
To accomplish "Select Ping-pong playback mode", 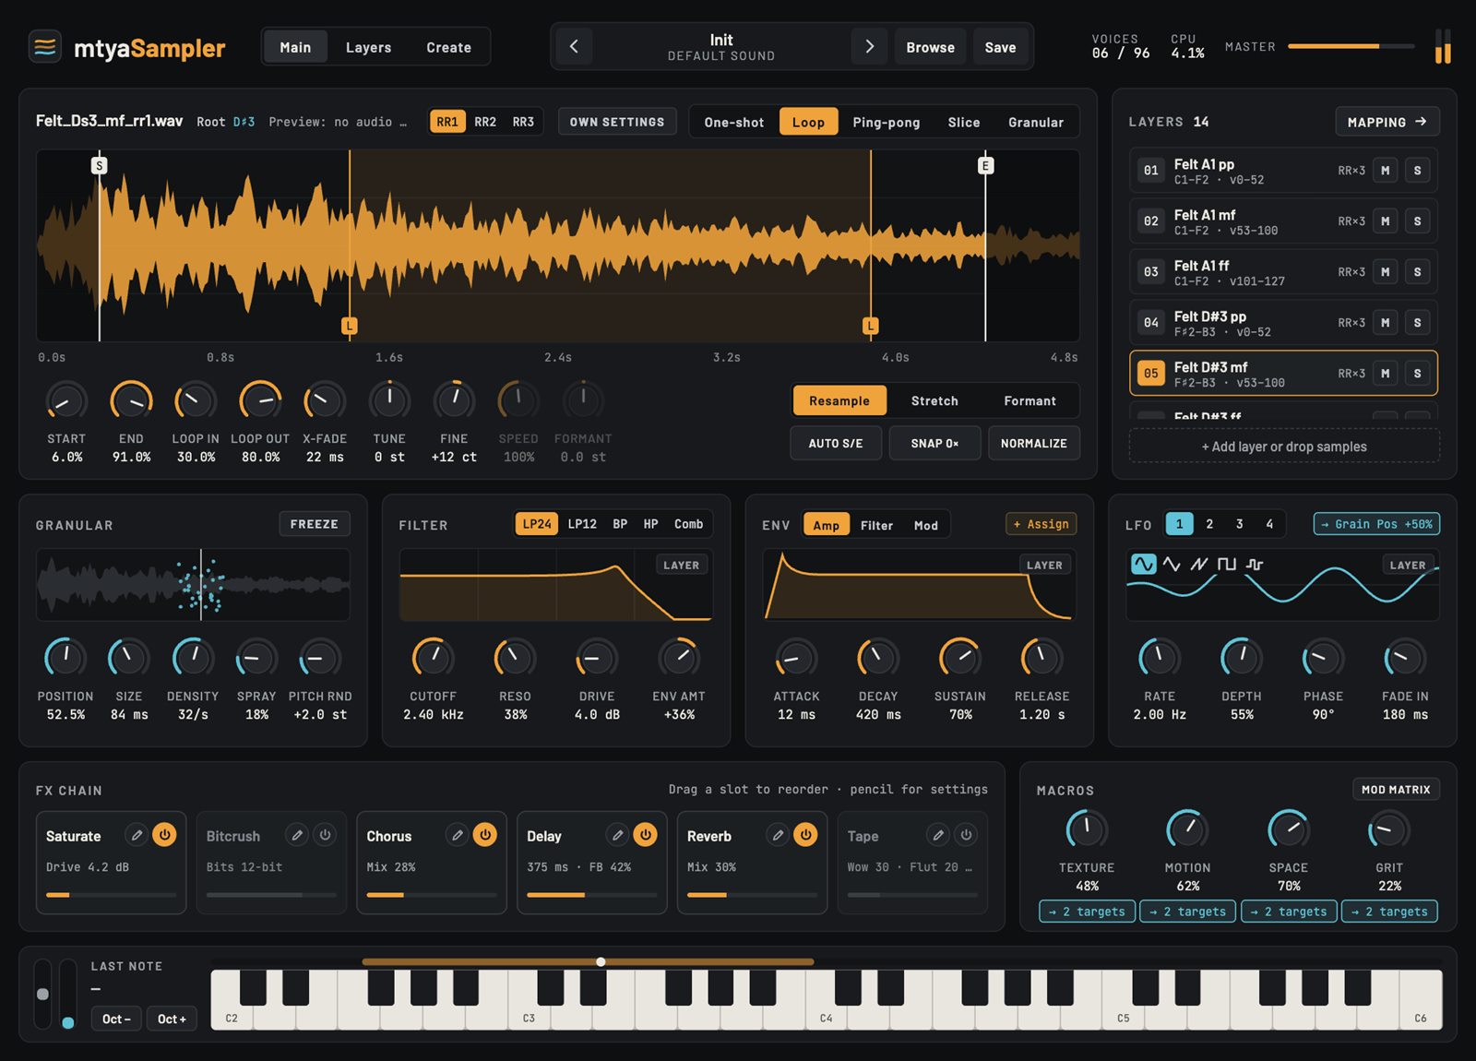I will (x=887, y=122).
